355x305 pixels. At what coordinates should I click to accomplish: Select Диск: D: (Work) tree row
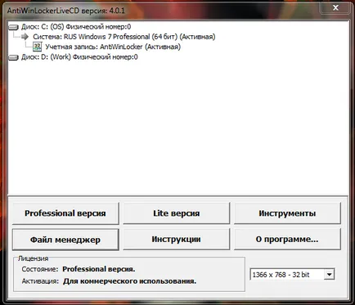79,57
